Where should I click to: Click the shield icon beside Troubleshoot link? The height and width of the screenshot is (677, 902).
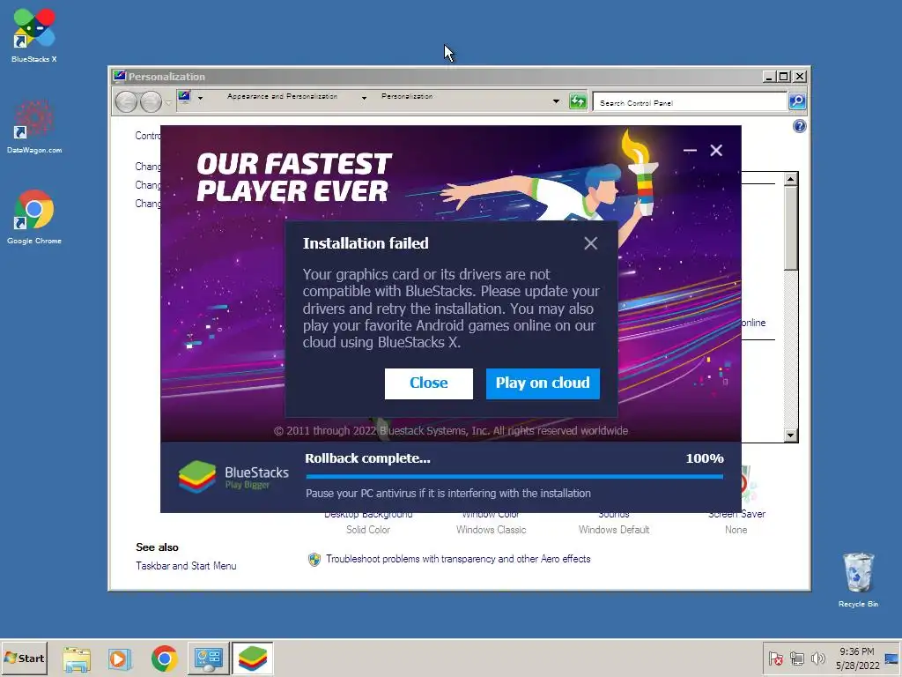[314, 559]
